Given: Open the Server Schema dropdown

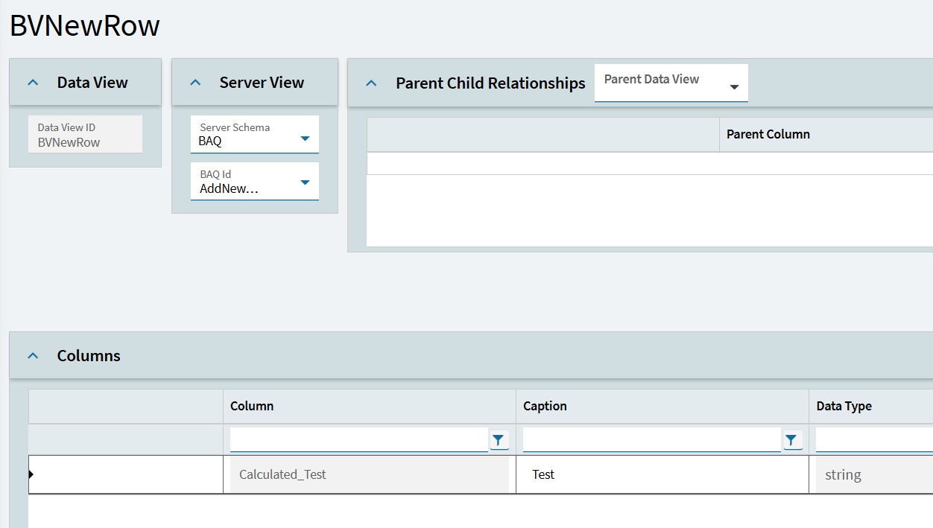Looking at the screenshot, I should click(x=304, y=139).
